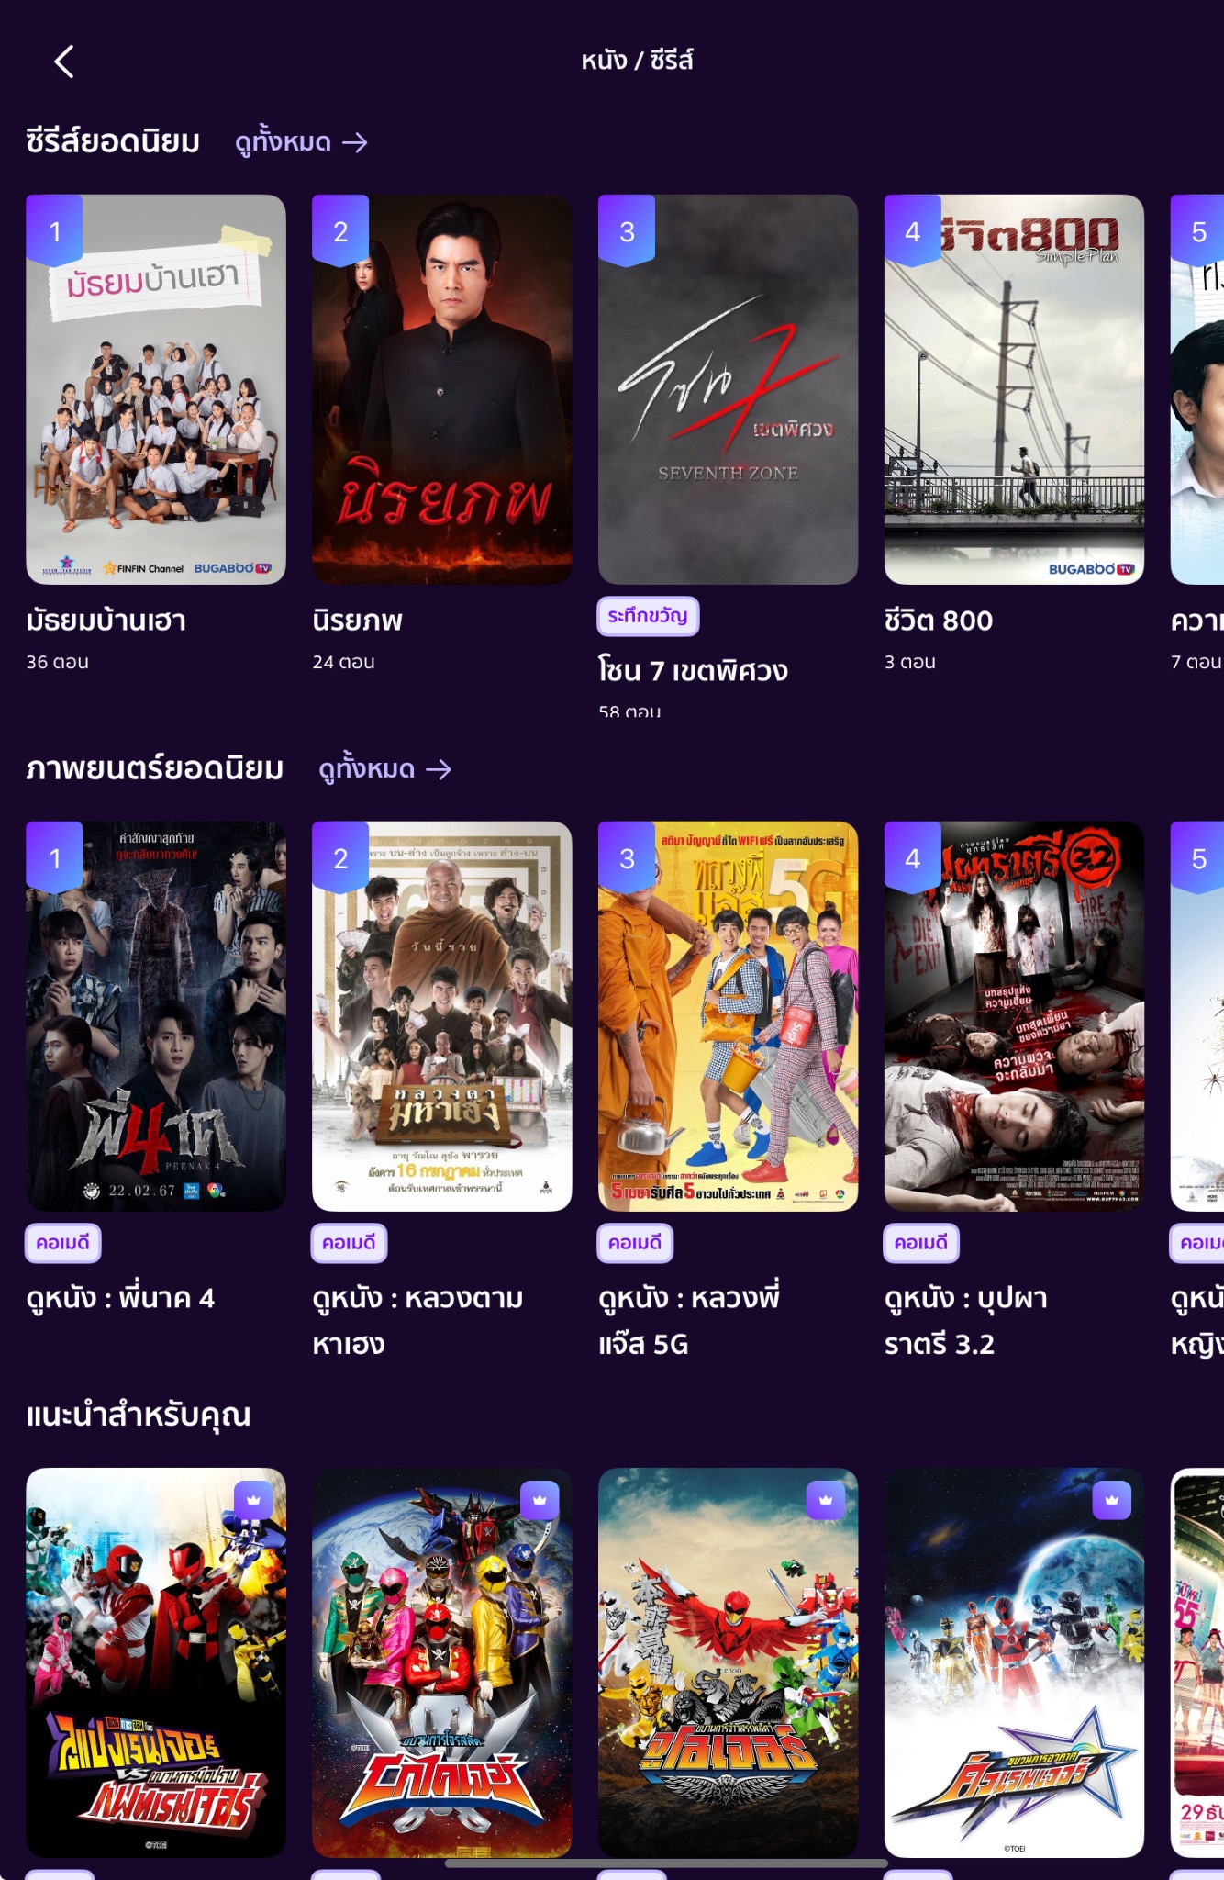Click the crown badge on second recommended poster
Viewport: 1224px width, 1880px height.
click(540, 1500)
